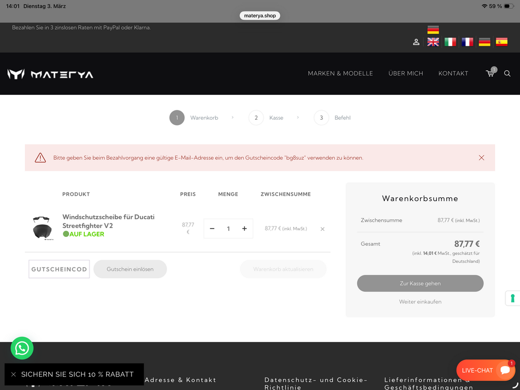Click the windshield product thumbnail

[43, 228]
